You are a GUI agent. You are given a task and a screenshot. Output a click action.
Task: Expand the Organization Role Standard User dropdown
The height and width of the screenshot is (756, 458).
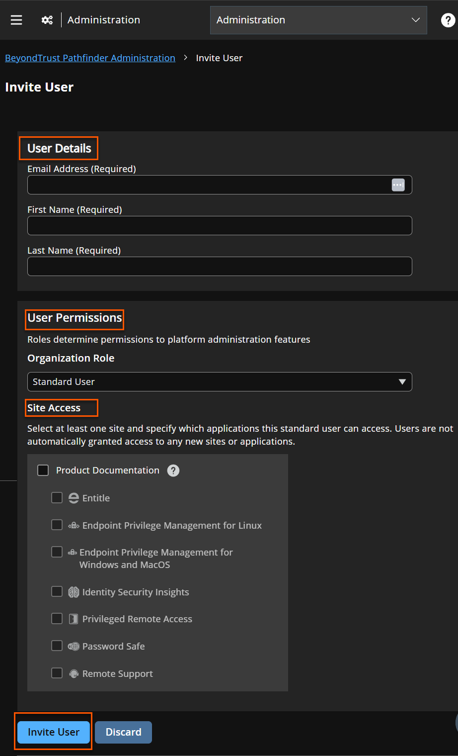click(220, 381)
